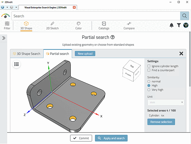Screen dimensions: 191x144
Task: Click the magnifier search button
Action: click(184, 16)
